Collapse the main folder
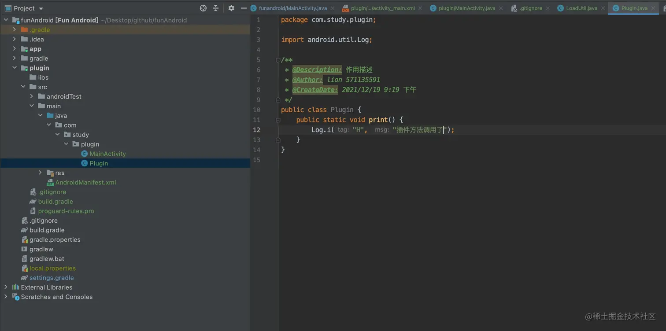666x331 pixels. (x=32, y=106)
